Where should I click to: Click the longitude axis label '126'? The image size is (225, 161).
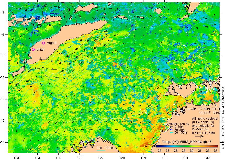(80, 158)
